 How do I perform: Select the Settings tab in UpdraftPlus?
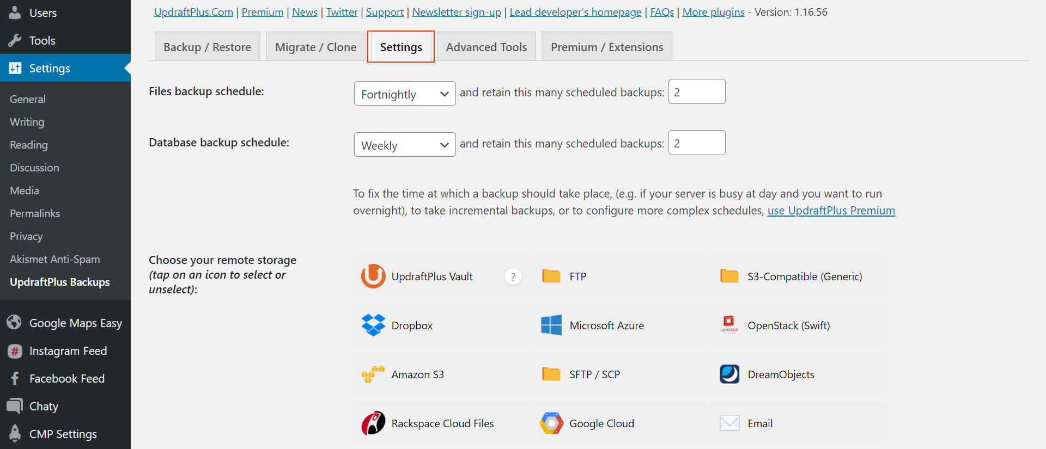point(401,47)
